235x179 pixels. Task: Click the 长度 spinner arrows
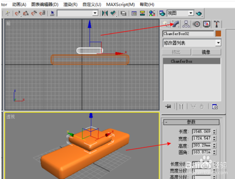coord(214,132)
